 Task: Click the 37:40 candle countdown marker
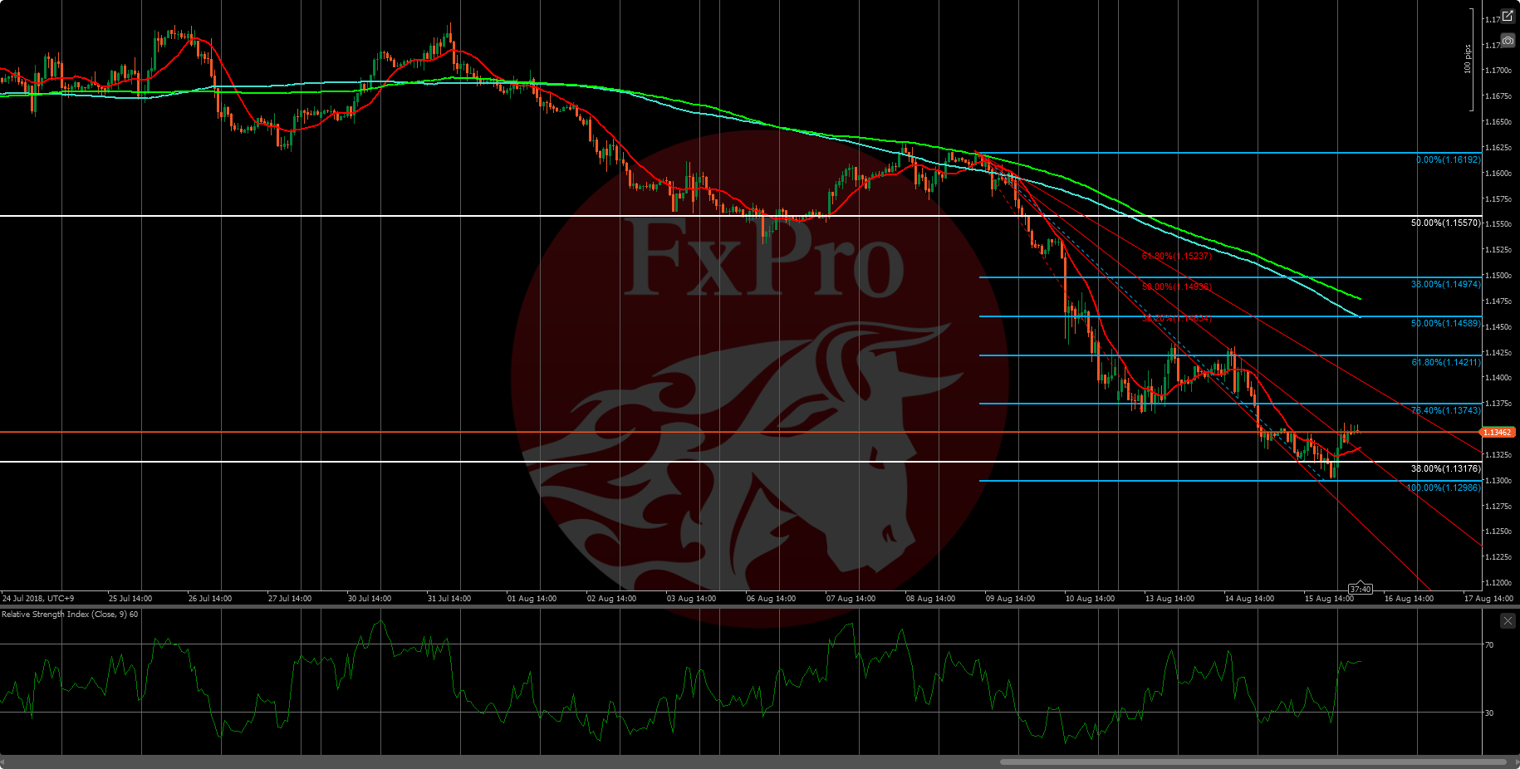coord(1361,589)
